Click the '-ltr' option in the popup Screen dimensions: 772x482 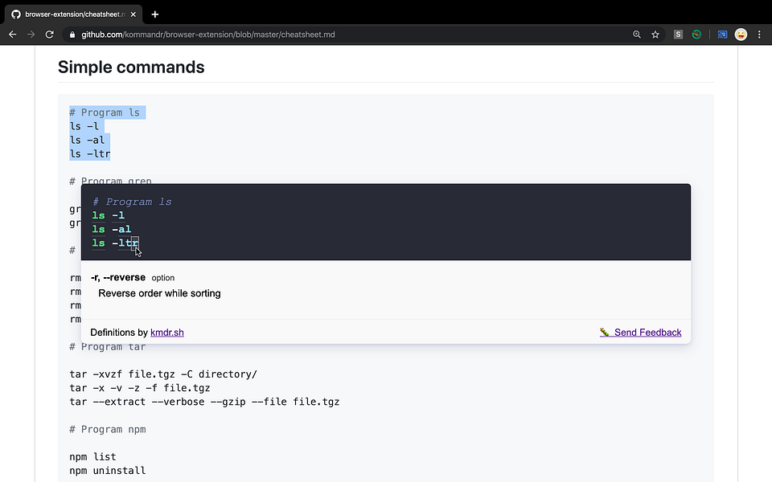pos(125,243)
